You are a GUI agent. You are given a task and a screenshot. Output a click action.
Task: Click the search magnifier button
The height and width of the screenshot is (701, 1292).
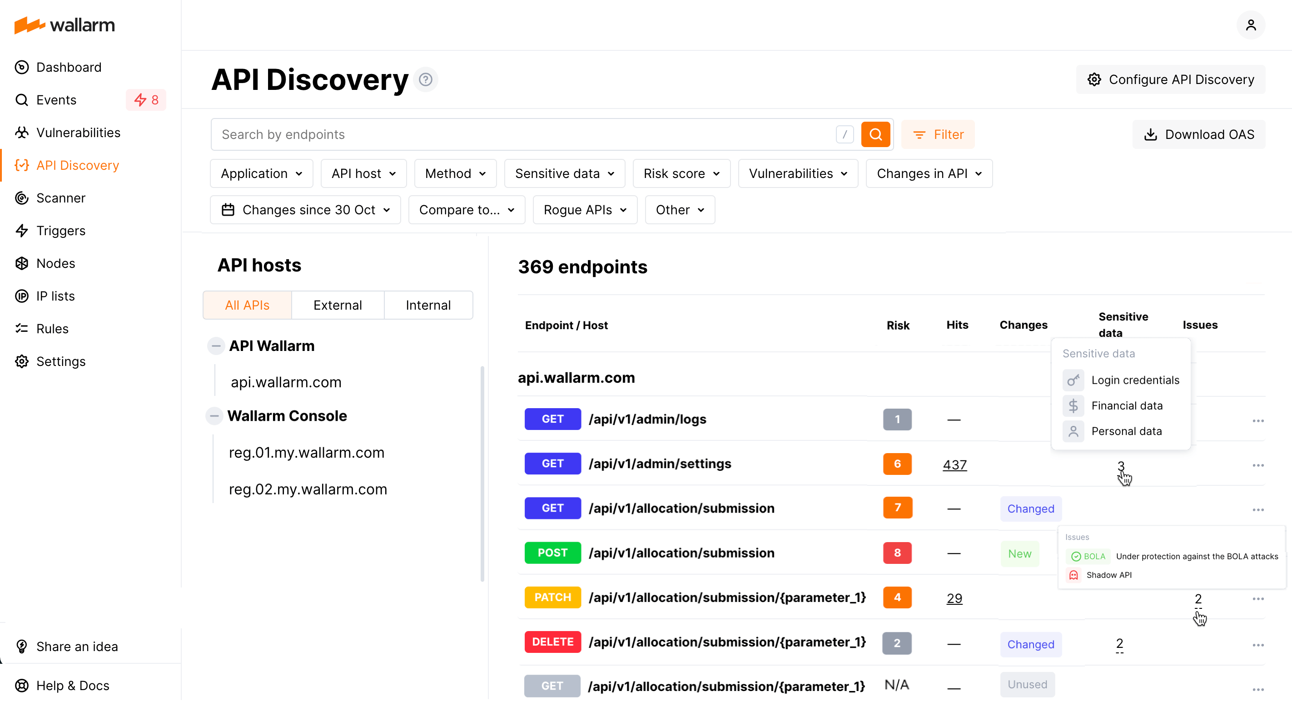pyautogui.click(x=876, y=134)
